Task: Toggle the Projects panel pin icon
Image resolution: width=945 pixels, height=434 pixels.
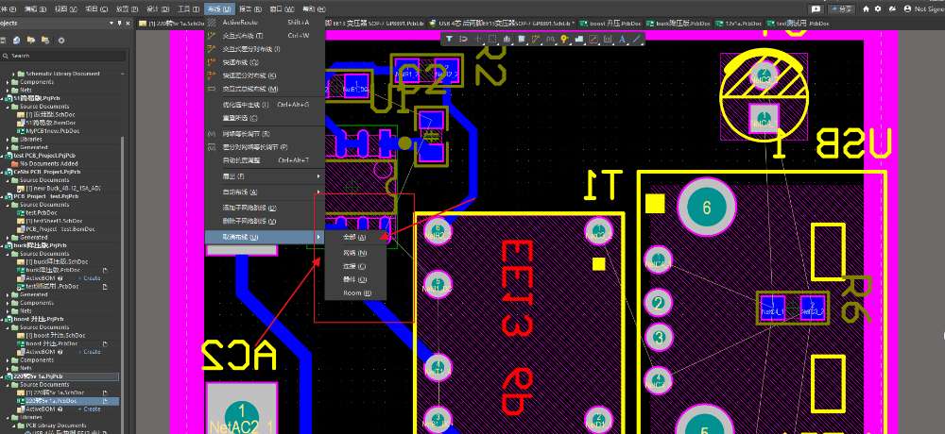Action: click(x=119, y=23)
